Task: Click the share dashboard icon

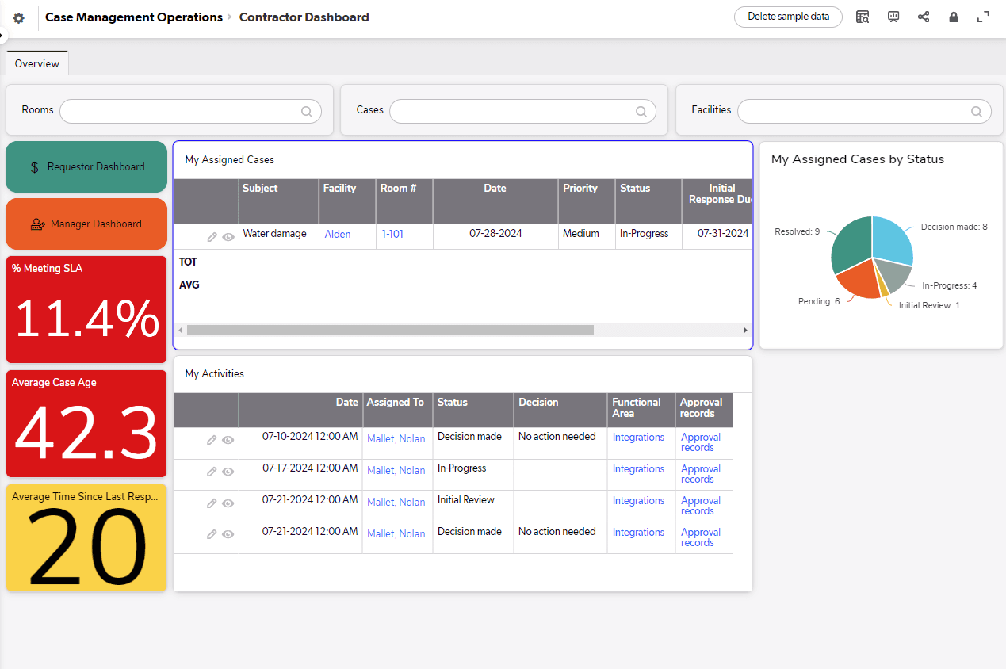Action: point(924,17)
